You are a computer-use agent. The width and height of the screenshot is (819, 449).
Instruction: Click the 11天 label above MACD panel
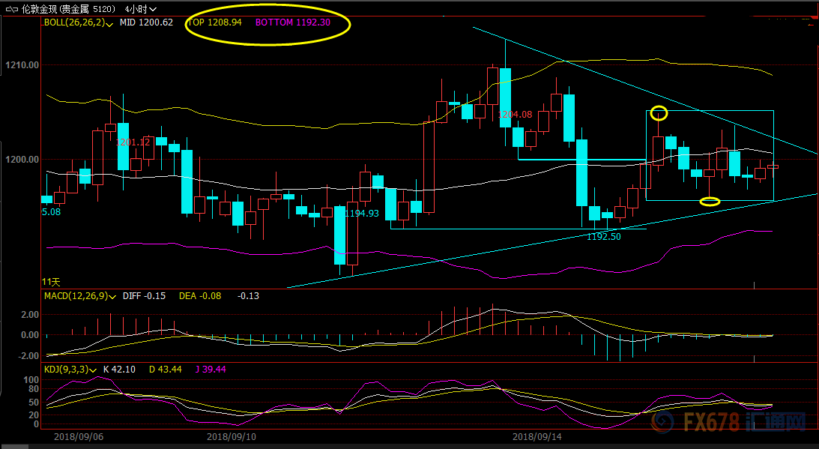[50, 282]
